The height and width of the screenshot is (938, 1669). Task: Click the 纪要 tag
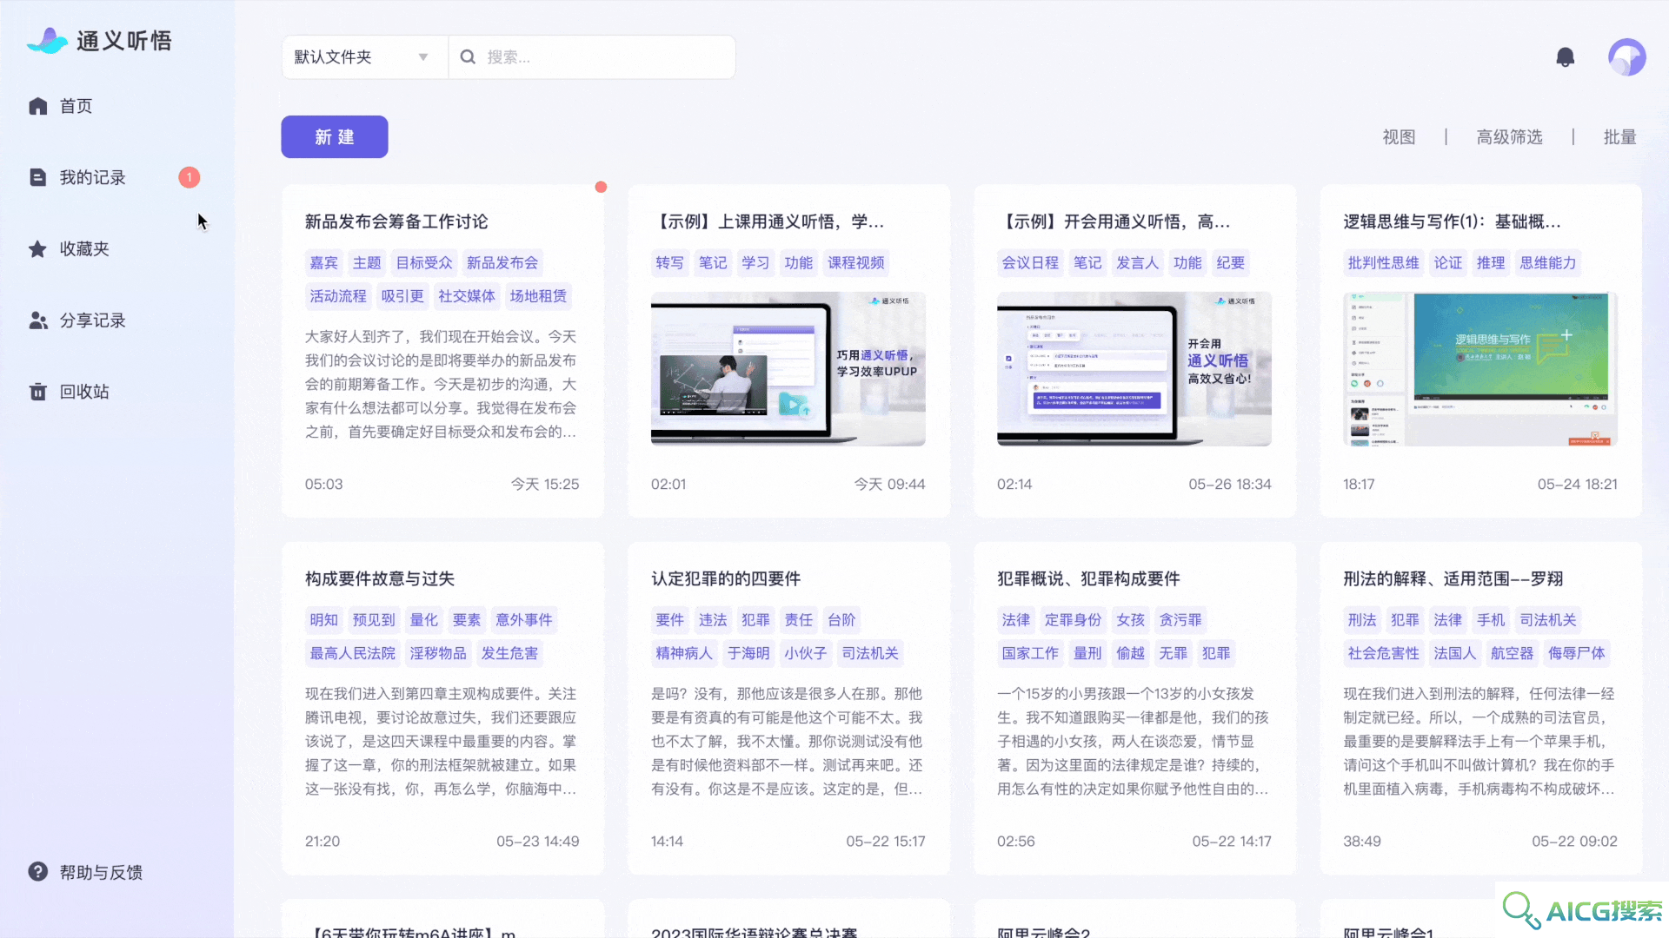[1230, 263]
